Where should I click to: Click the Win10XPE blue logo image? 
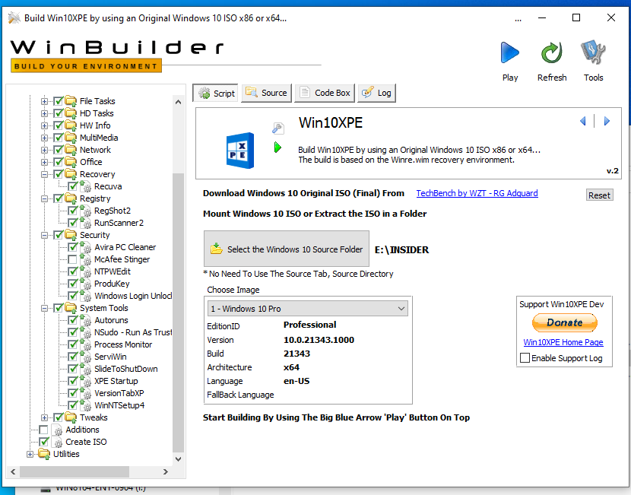pos(240,151)
